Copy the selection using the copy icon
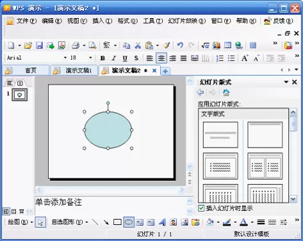 126,45
